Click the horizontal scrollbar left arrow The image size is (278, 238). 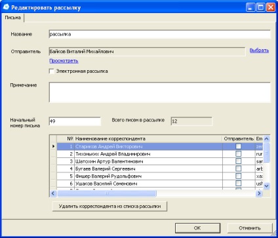(53, 193)
